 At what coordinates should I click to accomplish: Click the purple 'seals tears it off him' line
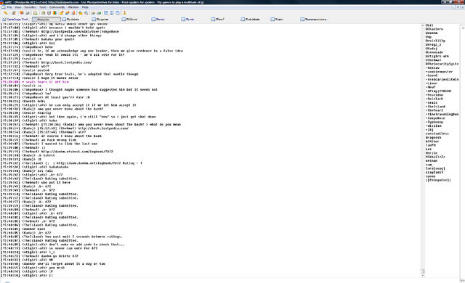coord(35,82)
